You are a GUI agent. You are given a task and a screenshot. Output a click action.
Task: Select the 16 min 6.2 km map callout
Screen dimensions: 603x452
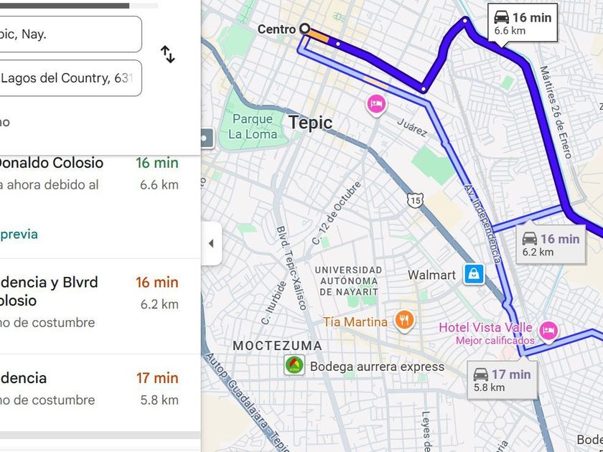click(550, 245)
